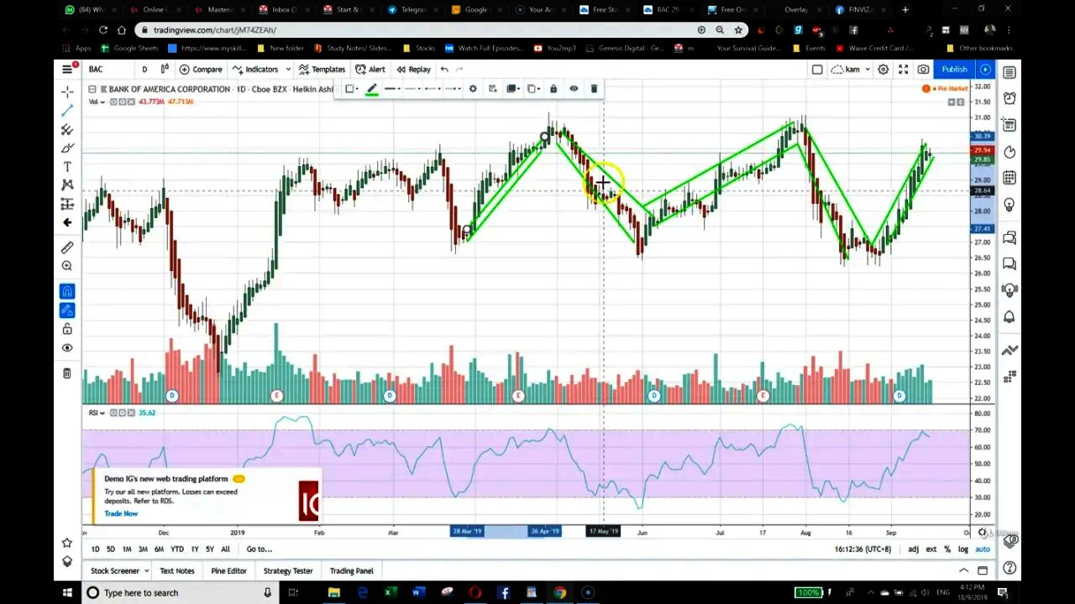Toggle percent scale on price axis
Screen dimensions: 1075x604
coord(947,549)
